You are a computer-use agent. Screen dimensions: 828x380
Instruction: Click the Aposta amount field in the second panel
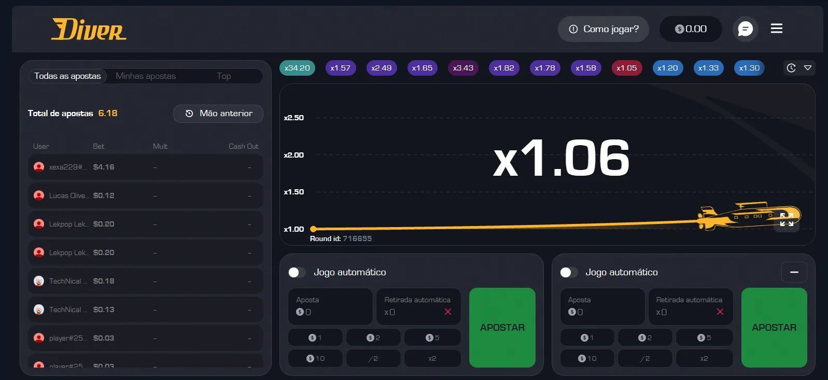click(x=602, y=306)
